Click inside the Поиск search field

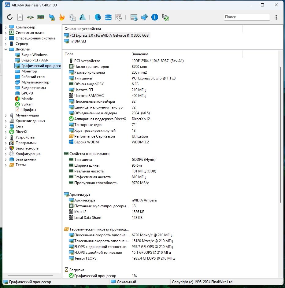pos(247,17)
